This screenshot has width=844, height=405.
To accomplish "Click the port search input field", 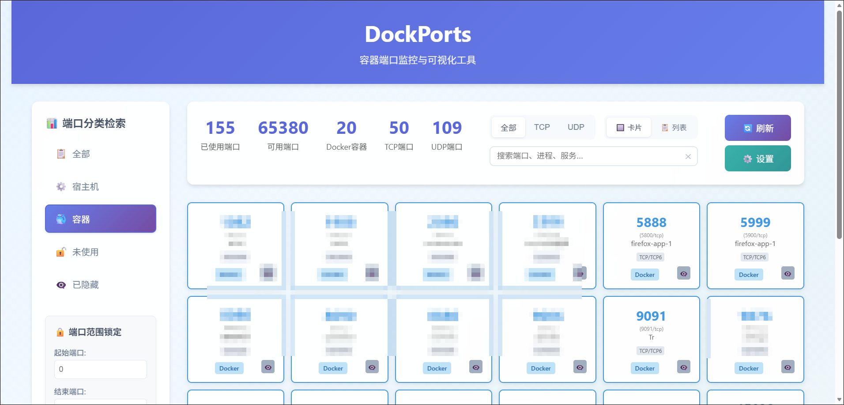I will tap(587, 156).
